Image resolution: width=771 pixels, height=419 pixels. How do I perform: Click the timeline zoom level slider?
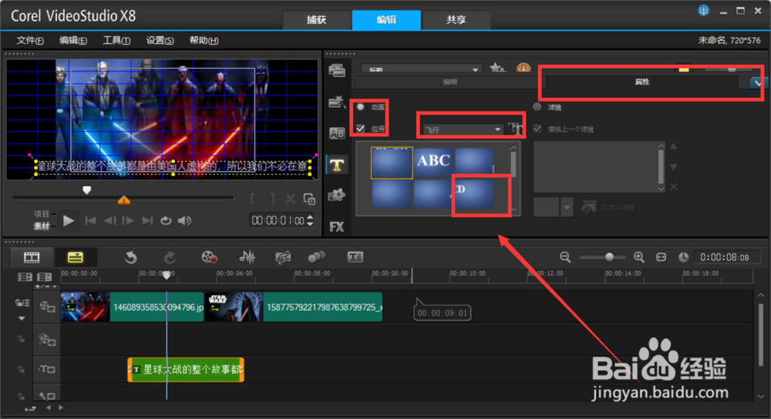609,257
